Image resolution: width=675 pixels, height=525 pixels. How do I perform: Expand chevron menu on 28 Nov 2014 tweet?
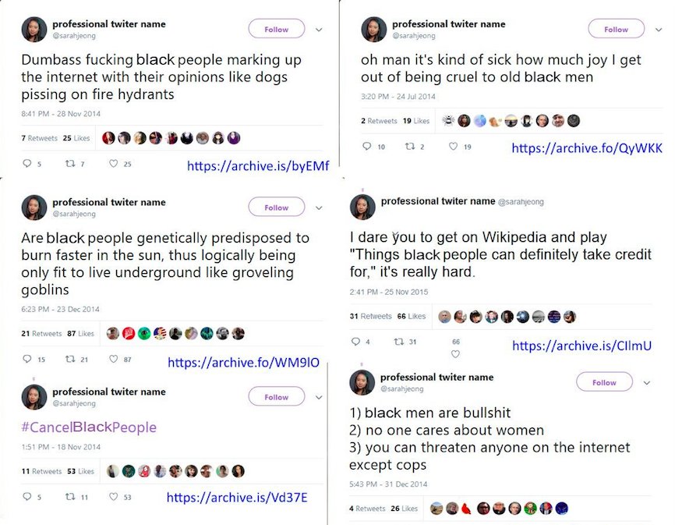click(319, 30)
